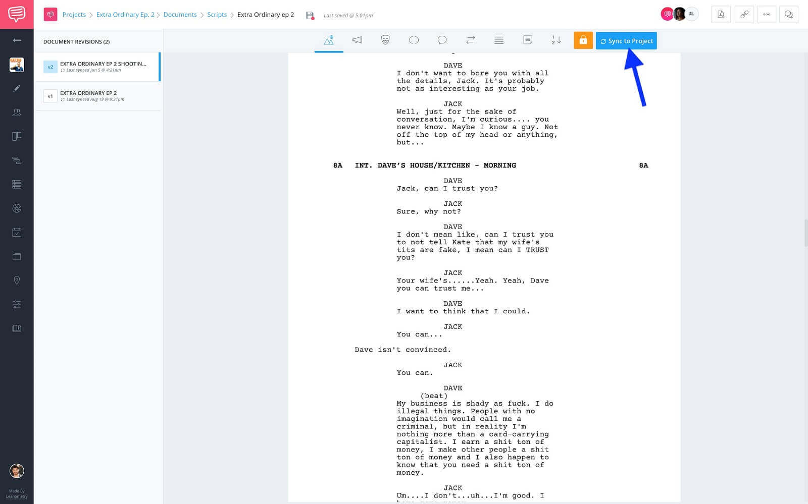Click the save disk icon
Viewport: 808px width, 504px height.
coord(310,16)
